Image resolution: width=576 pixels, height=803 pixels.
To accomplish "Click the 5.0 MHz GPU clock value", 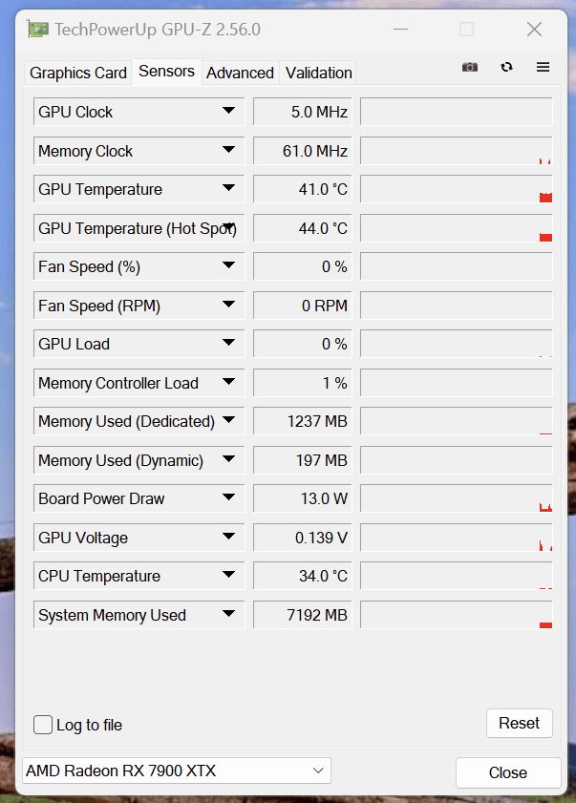I will coord(303,112).
